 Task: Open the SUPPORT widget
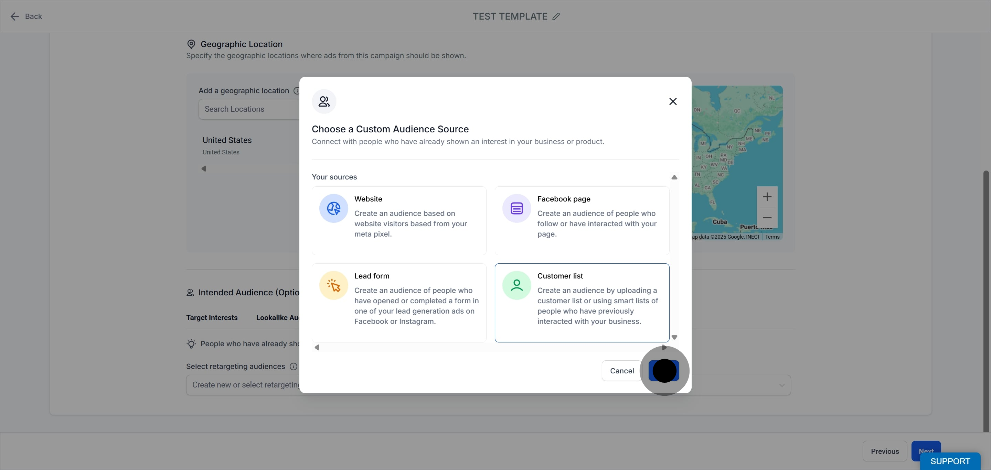[x=950, y=461]
